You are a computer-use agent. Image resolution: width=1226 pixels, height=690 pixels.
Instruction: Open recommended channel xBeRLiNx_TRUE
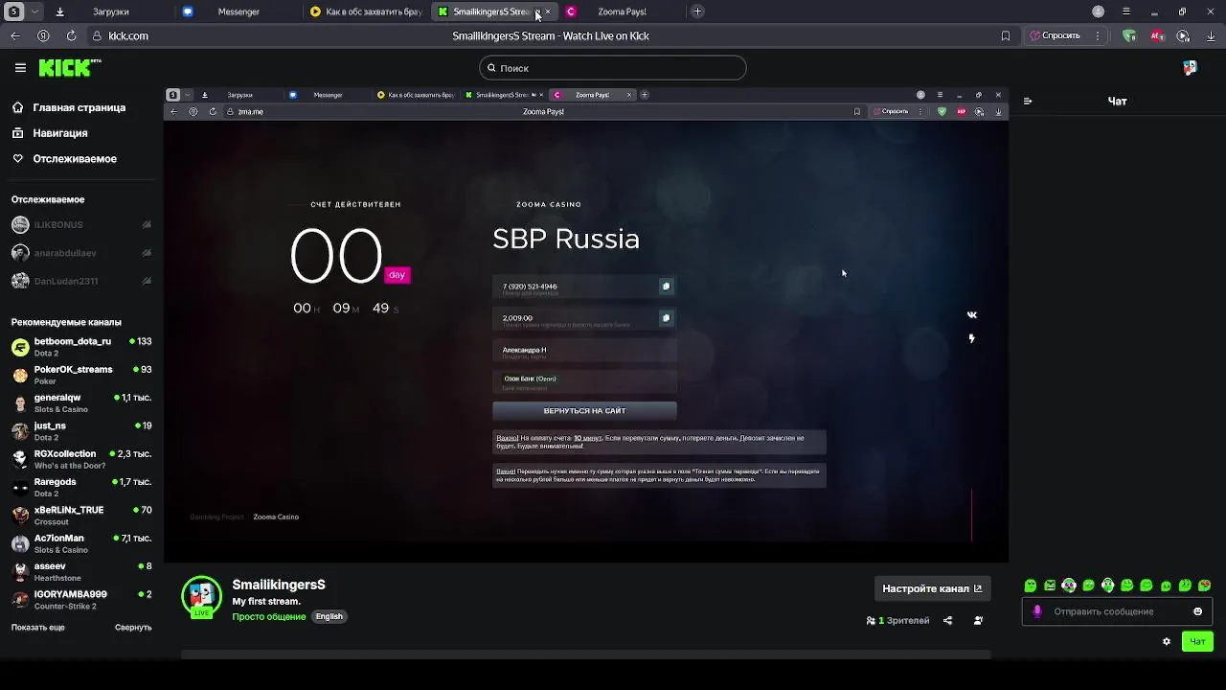81,516
